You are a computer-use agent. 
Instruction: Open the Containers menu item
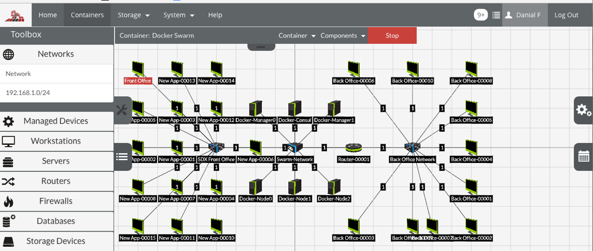87,15
